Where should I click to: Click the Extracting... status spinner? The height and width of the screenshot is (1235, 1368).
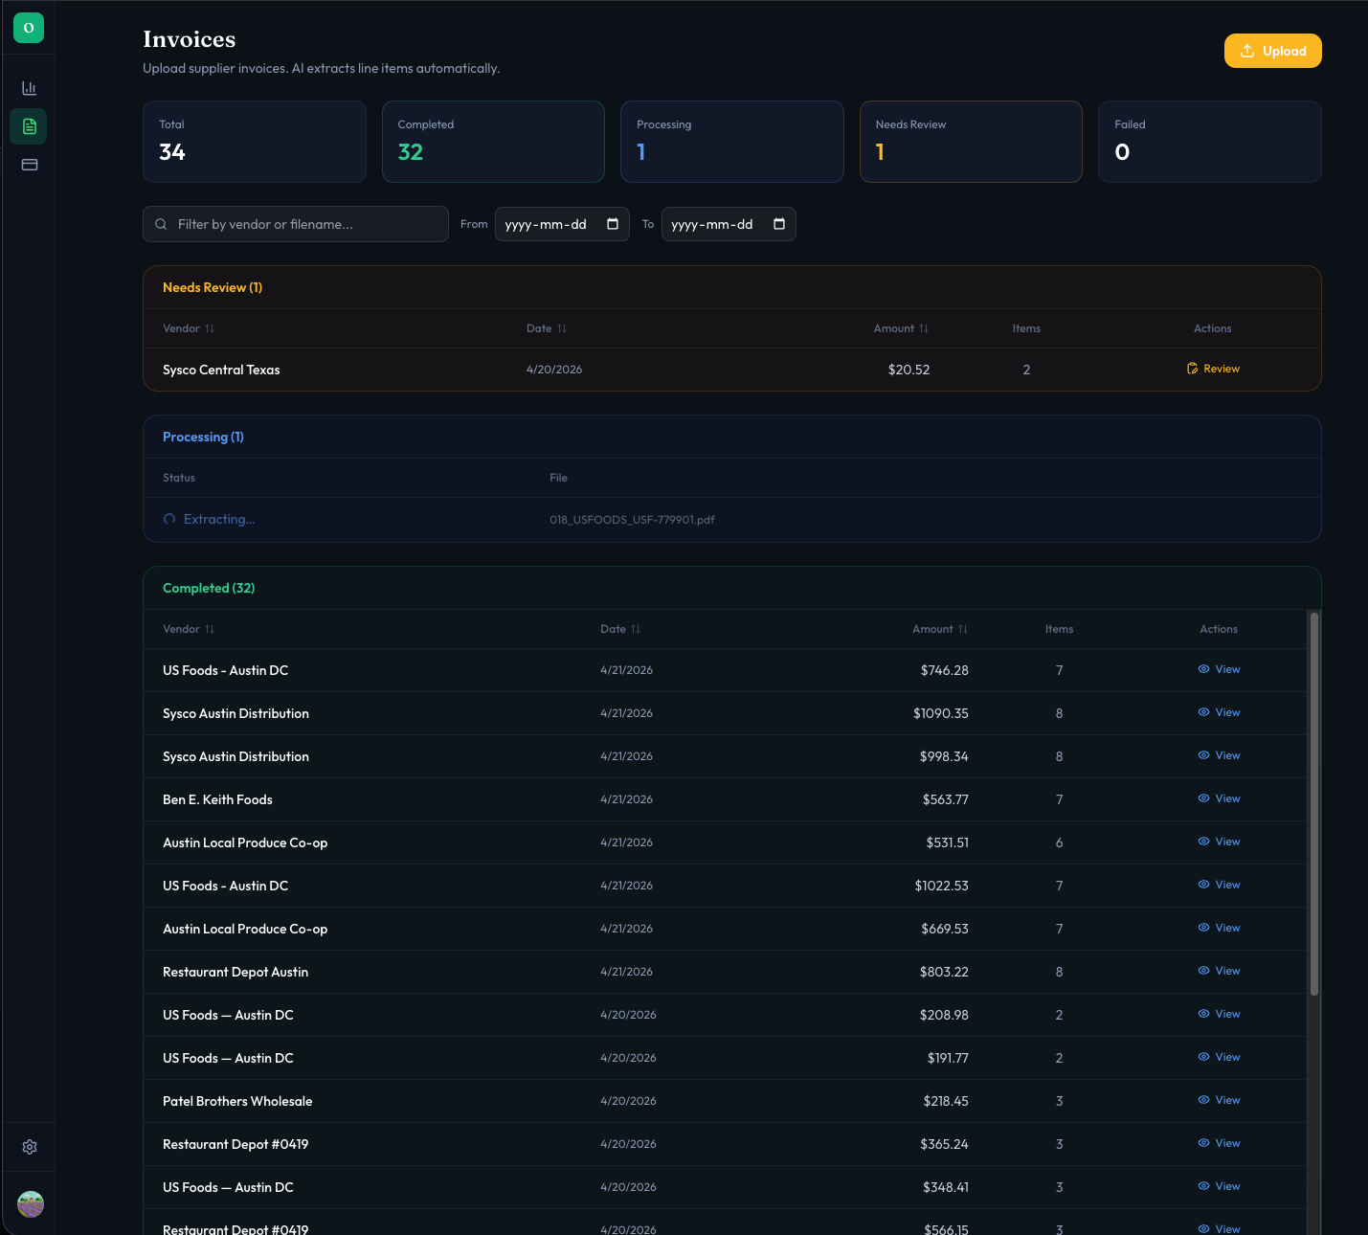(169, 519)
